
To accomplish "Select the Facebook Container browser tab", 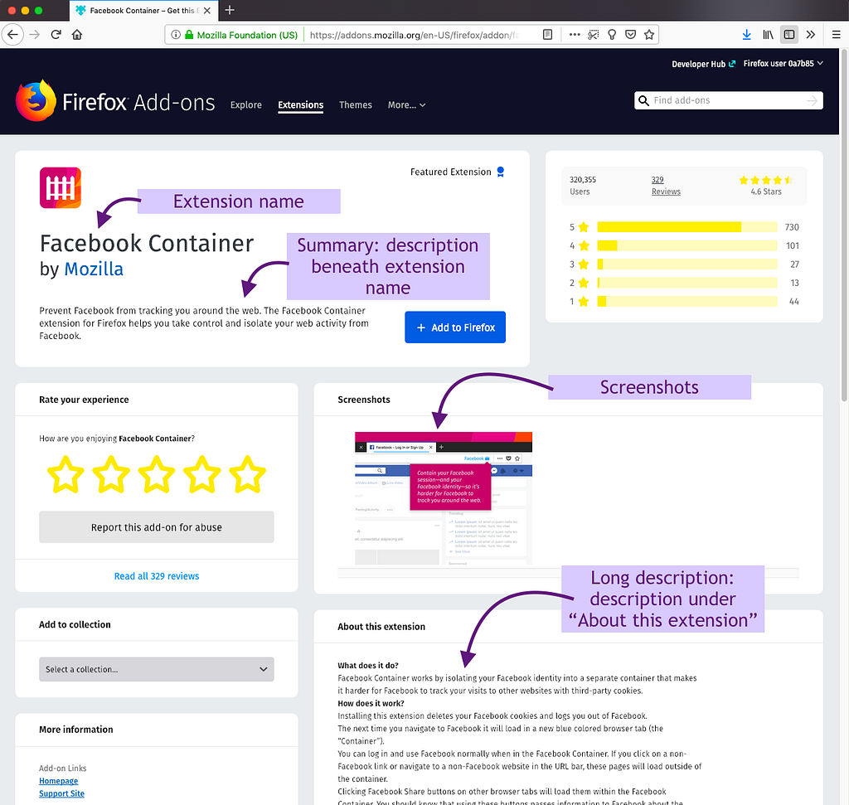I will point(144,10).
